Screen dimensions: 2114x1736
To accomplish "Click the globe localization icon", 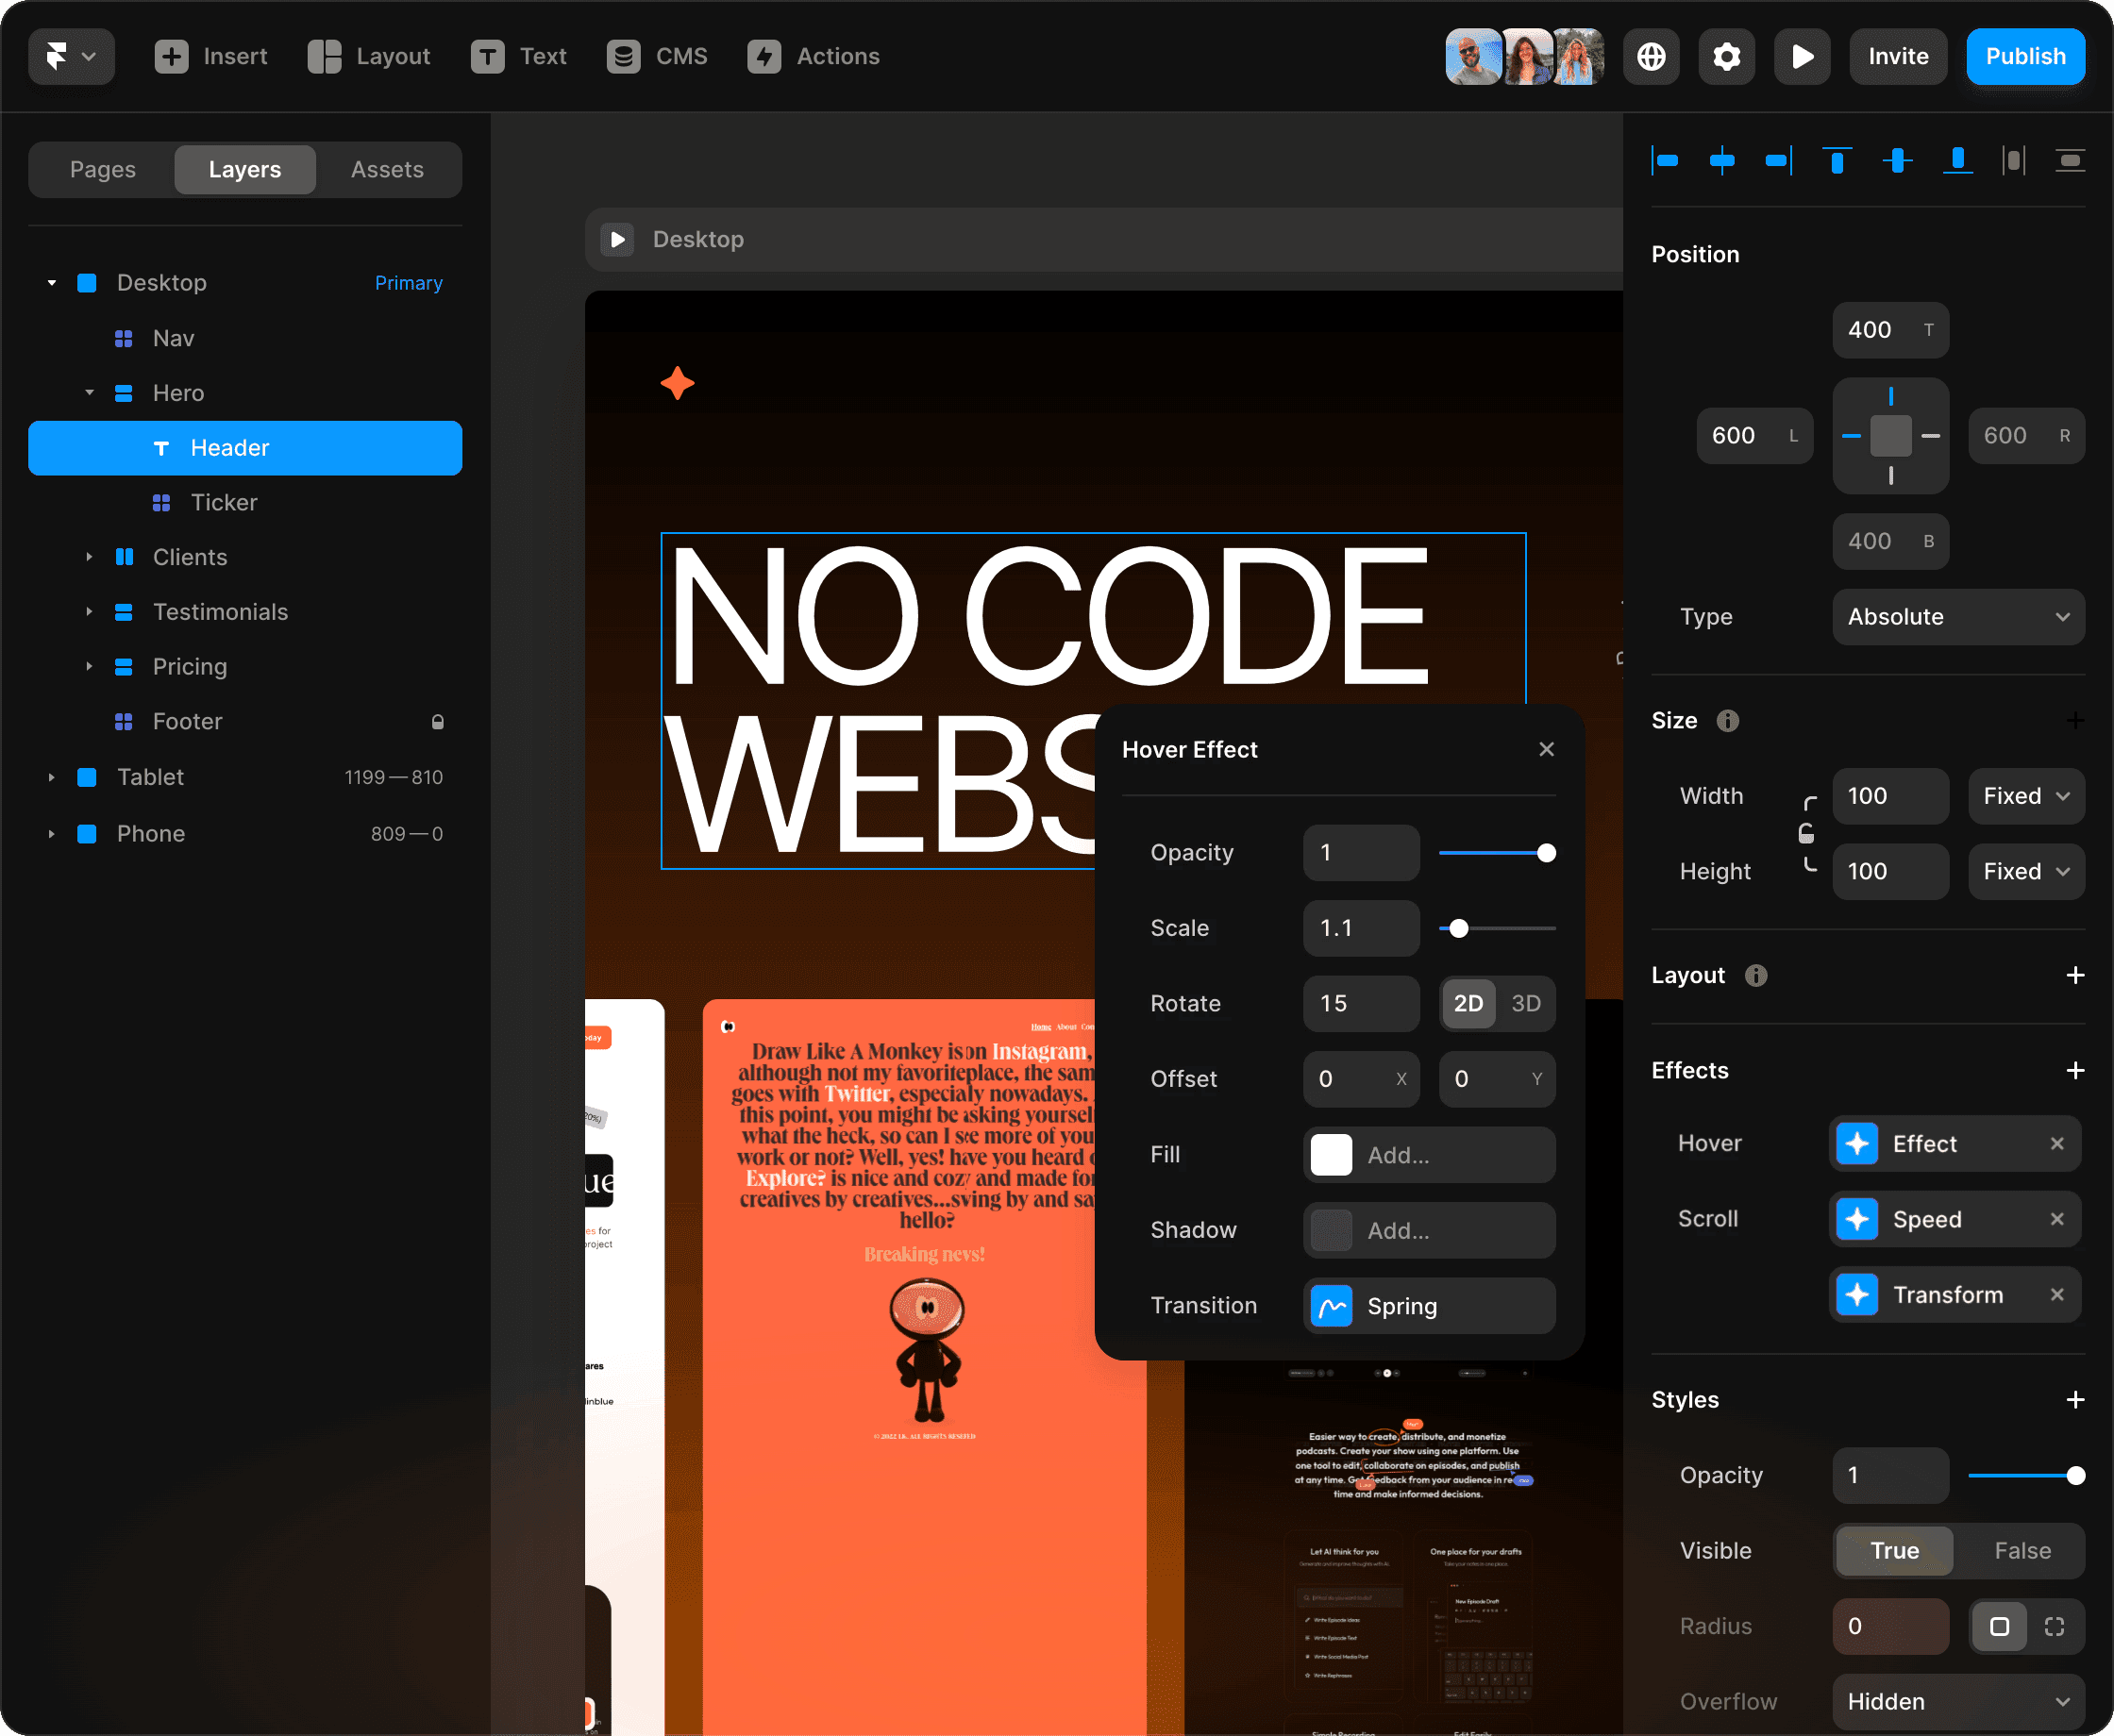I will (x=1651, y=56).
